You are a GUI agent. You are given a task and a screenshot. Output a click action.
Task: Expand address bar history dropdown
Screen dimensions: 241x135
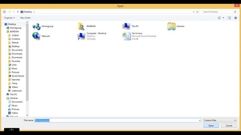(194, 12)
